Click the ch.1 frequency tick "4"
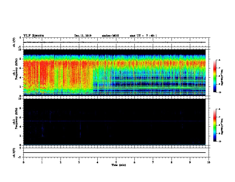 click(x=20, y=78)
